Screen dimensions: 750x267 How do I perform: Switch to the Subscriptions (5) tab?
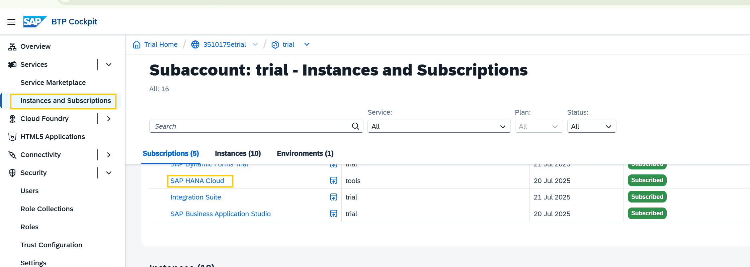[171, 153]
